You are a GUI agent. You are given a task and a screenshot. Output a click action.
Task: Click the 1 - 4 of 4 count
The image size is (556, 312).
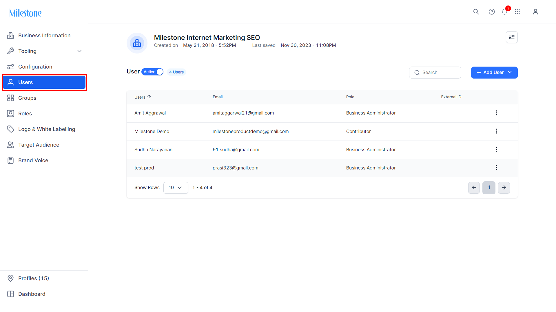[x=202, y=188]
